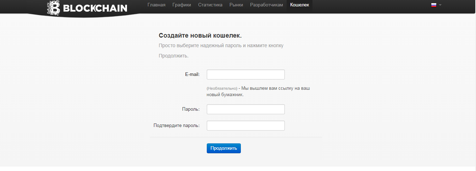Select the Подтвердите пароль input box
This screenshot has width=476, height=171.
(245, 126)
